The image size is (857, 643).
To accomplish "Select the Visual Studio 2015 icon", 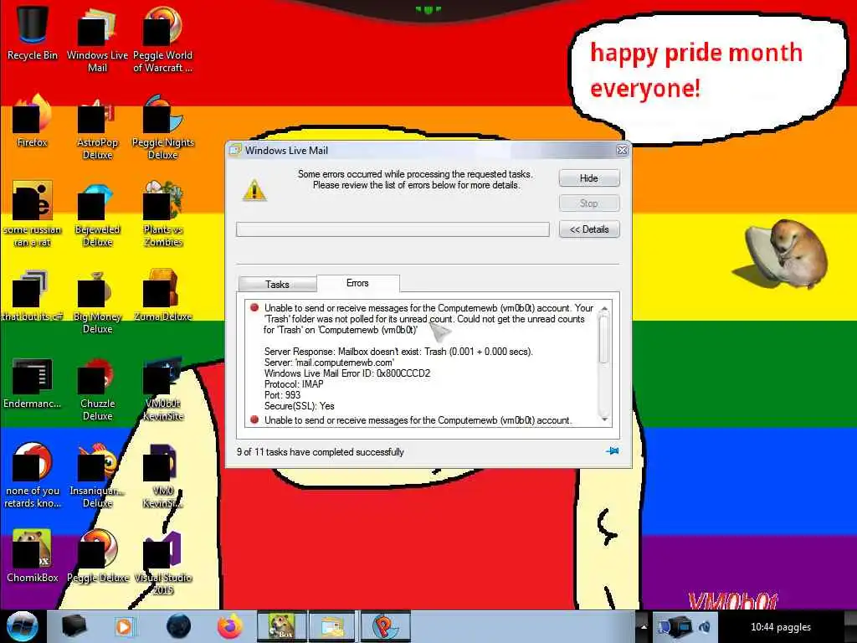I will click(162, 563).
